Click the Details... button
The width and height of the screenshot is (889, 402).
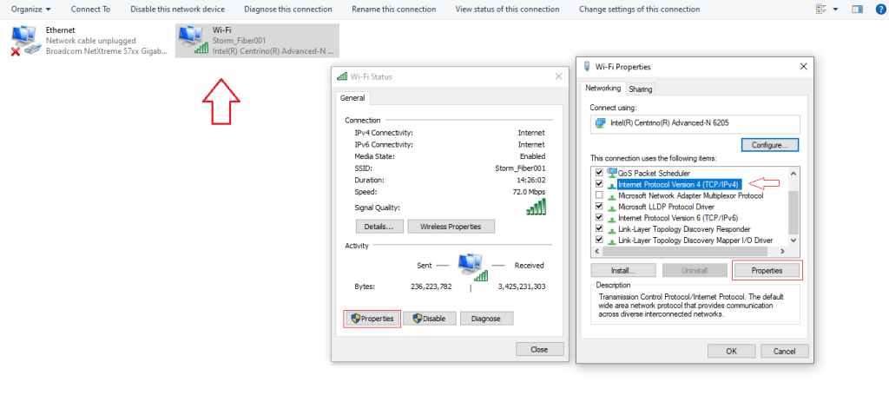[379, 227]
